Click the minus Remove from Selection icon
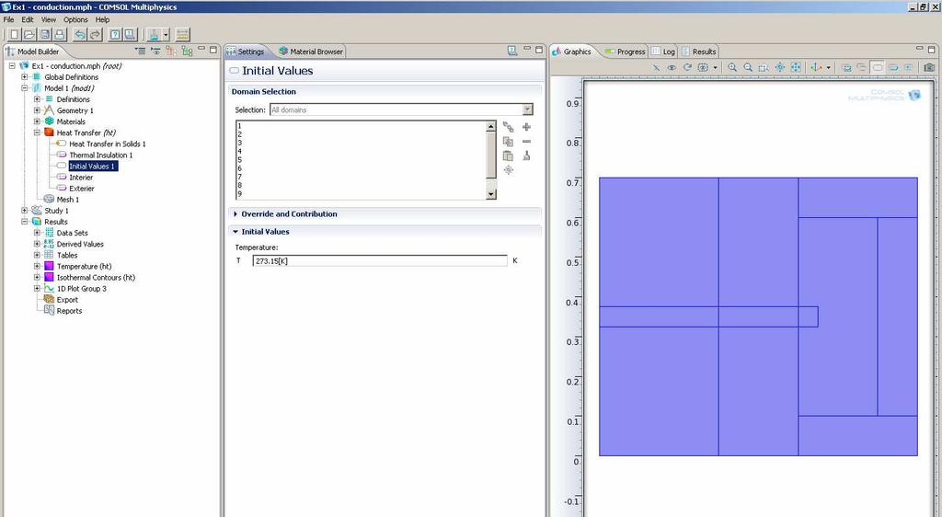Screen dimensions: 942x517 [527, 142]
